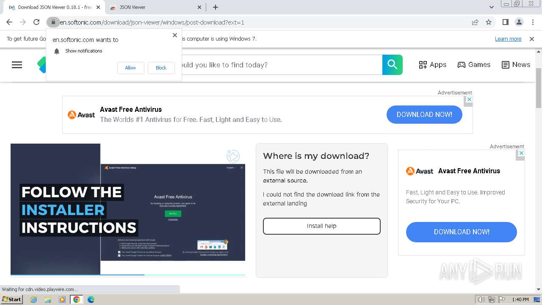Open the Games section

(474, 65)
